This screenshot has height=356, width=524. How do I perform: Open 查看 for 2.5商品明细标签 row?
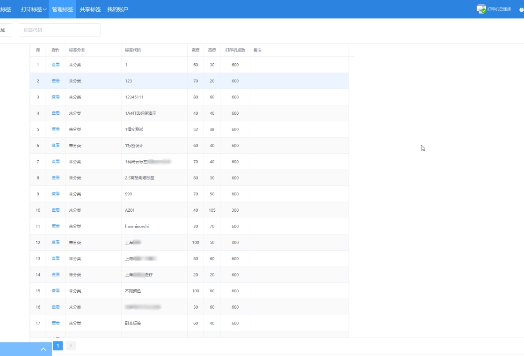tap(56, 178)
